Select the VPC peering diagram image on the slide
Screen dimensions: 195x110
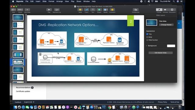pos(101,40)
